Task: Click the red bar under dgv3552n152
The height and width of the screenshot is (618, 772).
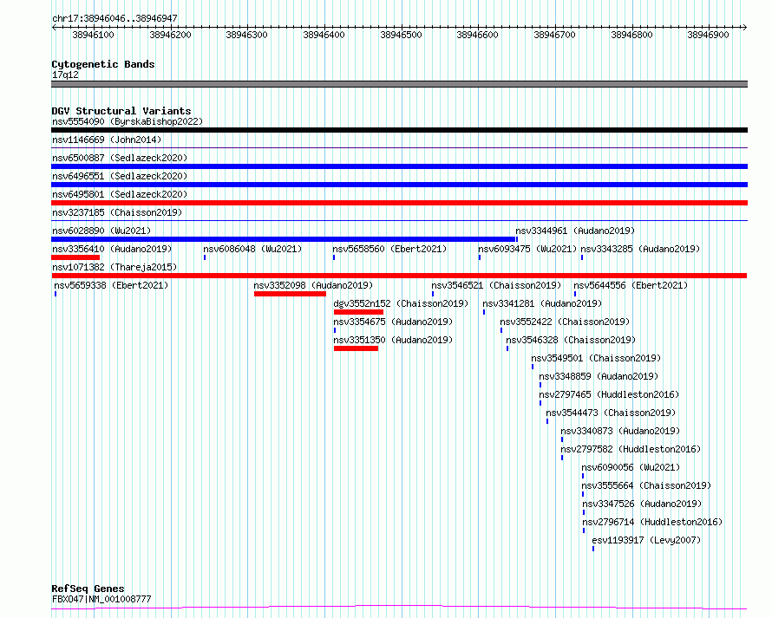Action: pos(358,312)
